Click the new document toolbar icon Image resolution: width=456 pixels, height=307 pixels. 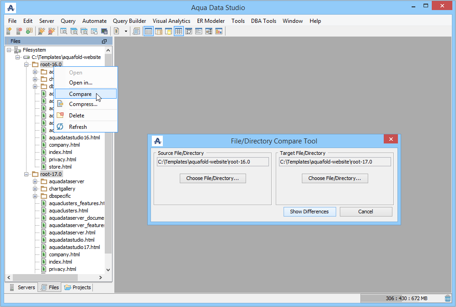point(117,31)
